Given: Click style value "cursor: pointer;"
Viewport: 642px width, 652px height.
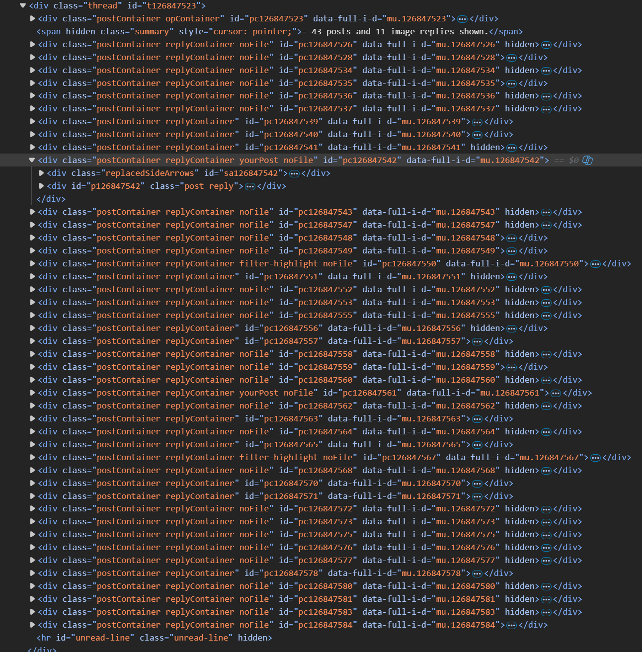Looking at the screenshot, I should pos(252,32).
